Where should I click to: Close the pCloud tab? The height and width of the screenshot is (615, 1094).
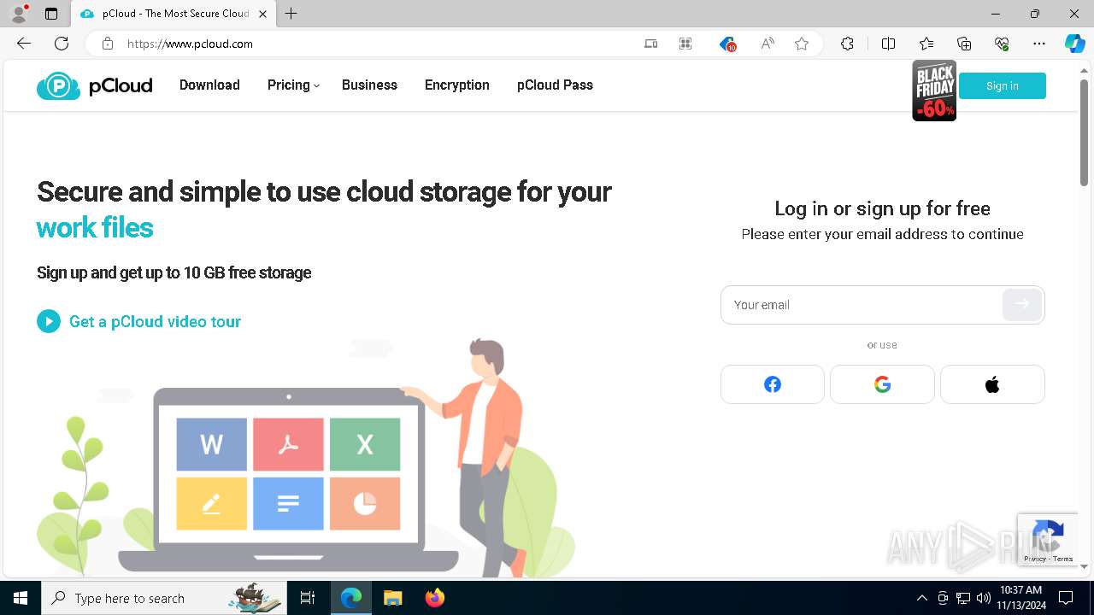click(262, 14)
